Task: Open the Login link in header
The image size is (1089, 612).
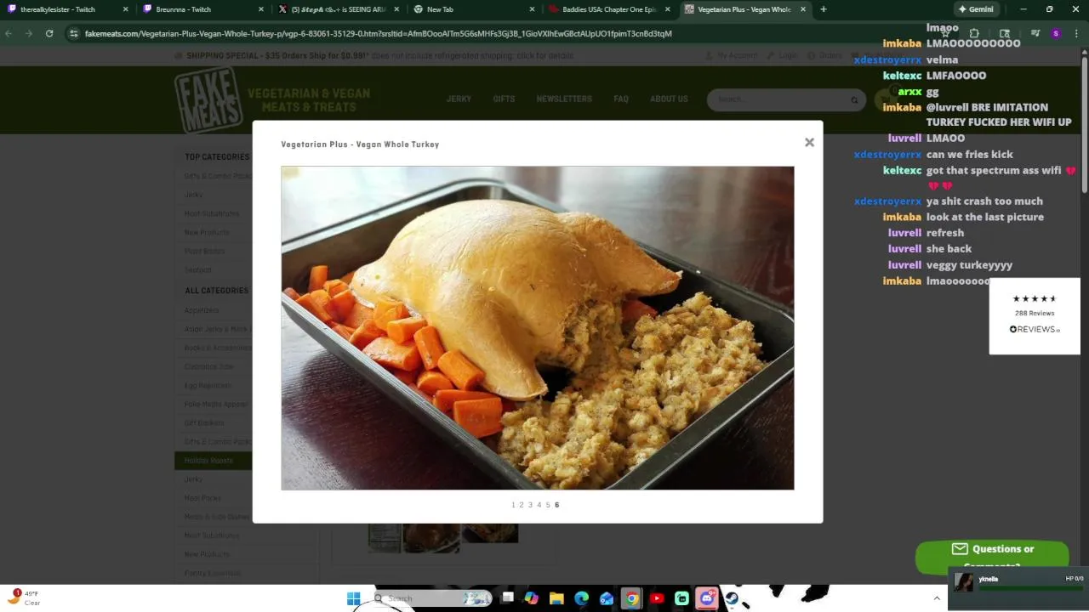Action: pos(782,55)
